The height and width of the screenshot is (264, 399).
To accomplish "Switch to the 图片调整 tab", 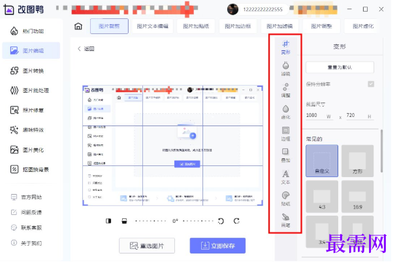I will pos(321,26).
